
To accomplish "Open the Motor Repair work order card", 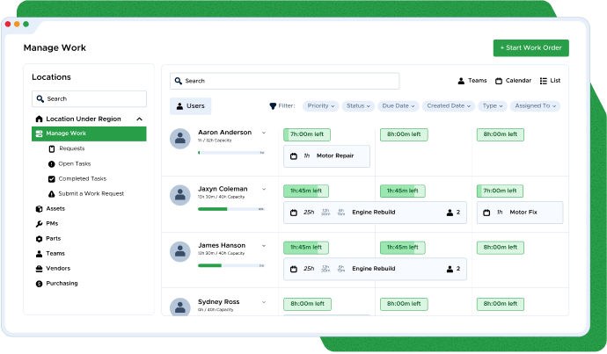I will (326, 156).
